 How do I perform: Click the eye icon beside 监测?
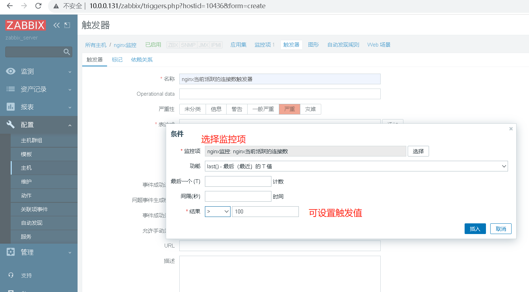click(x=11, y=71)
